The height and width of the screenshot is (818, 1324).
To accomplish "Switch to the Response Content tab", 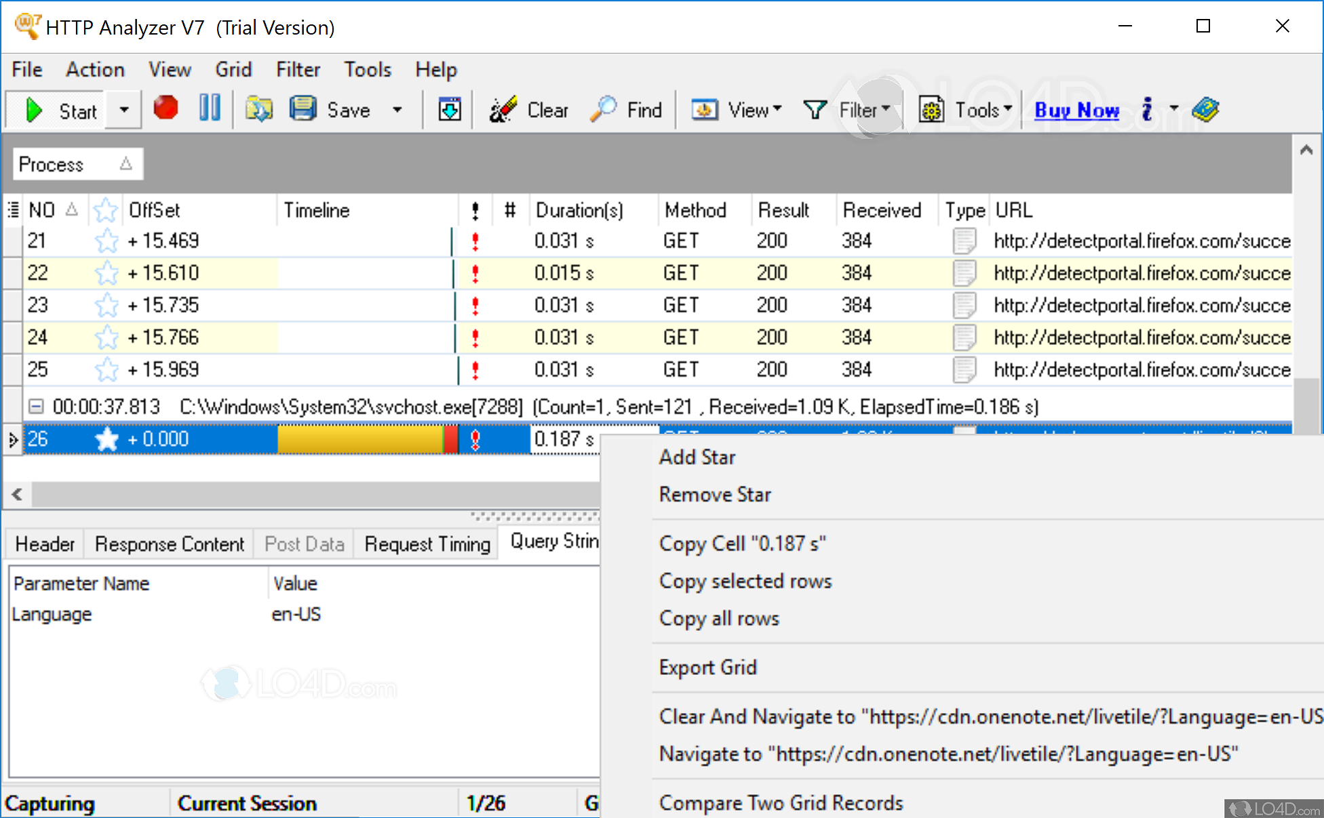I will [169, 543].
